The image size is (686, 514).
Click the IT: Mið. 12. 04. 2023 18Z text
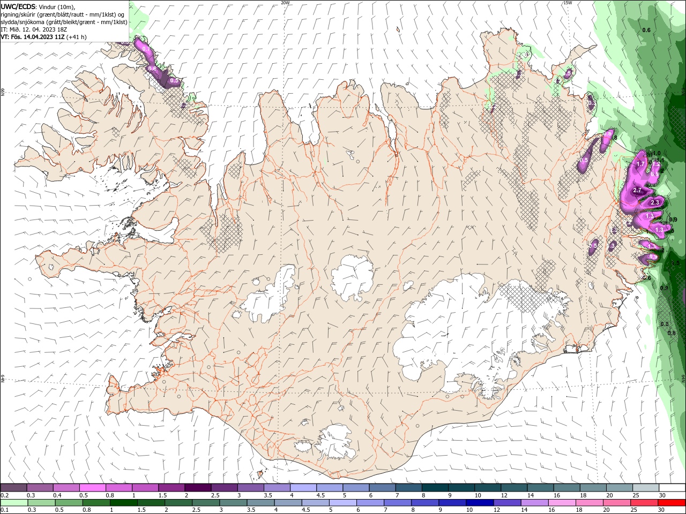pyautogui.click(x=34, y=29)
